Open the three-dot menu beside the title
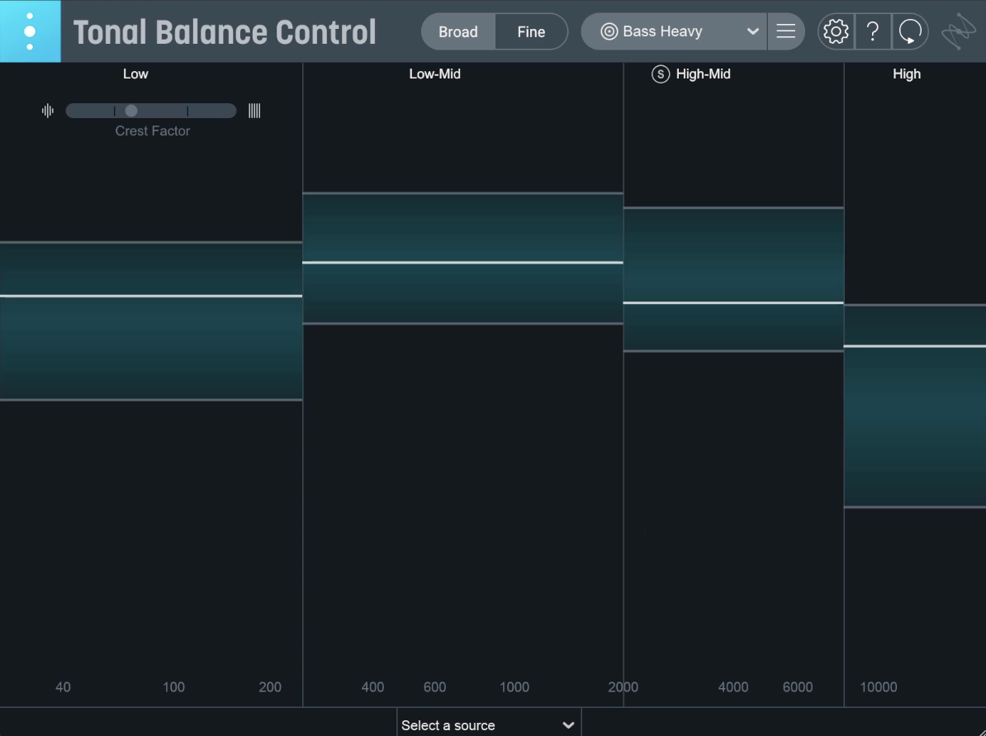The width and height of the screenshot is (986, 736). point(31,31)
